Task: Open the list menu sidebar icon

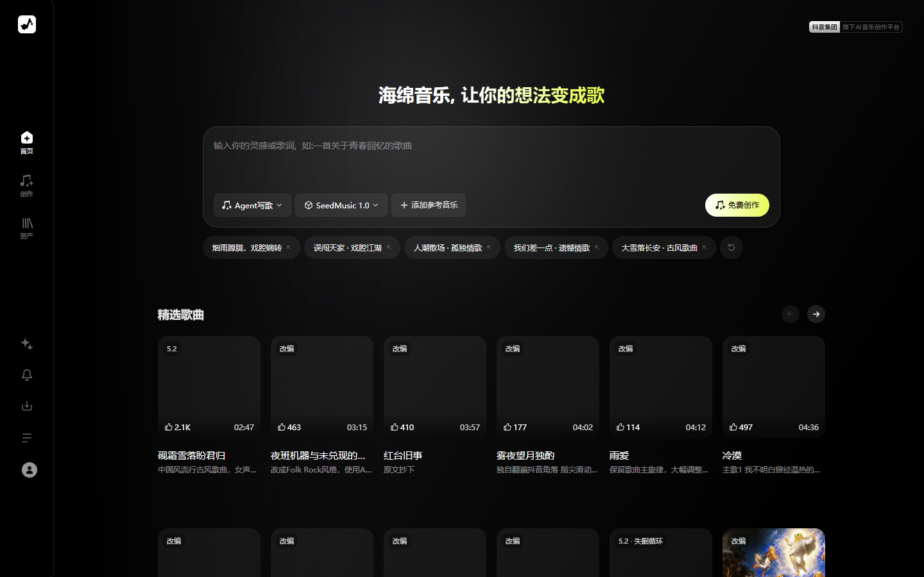Action: pyautogui.click(x=27, y=438)
